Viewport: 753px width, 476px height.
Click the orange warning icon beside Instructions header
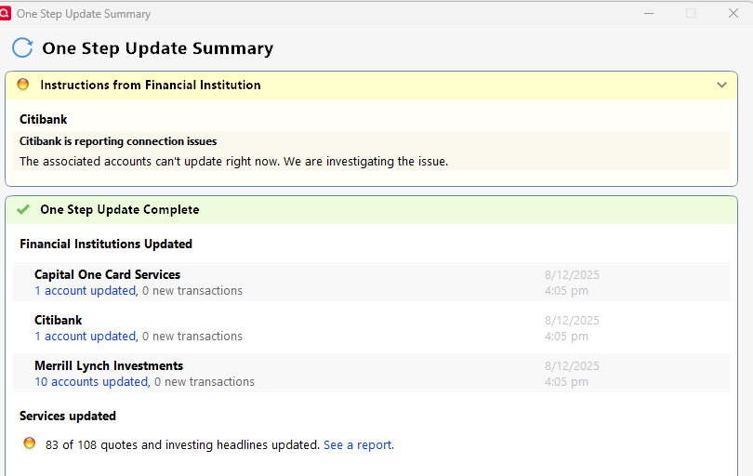(23, 85)
